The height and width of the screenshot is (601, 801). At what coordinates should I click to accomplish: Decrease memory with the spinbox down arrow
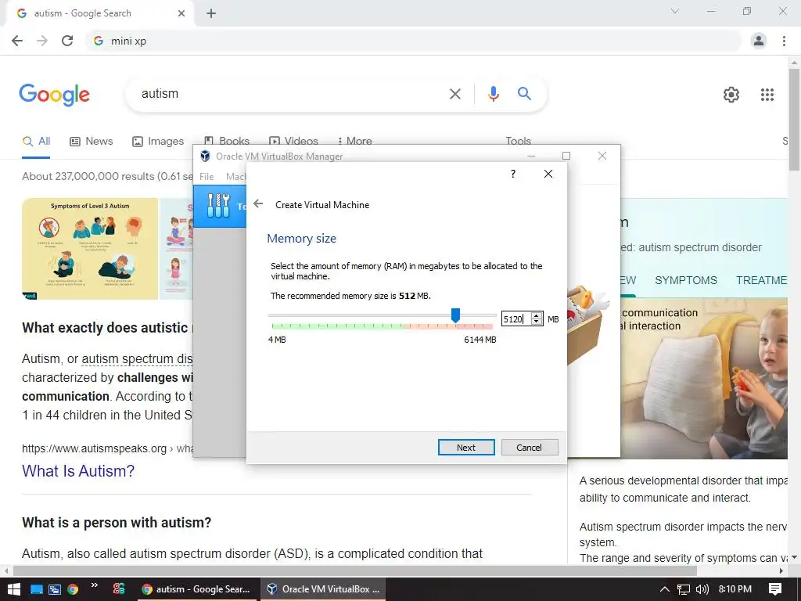coord(536,322)
